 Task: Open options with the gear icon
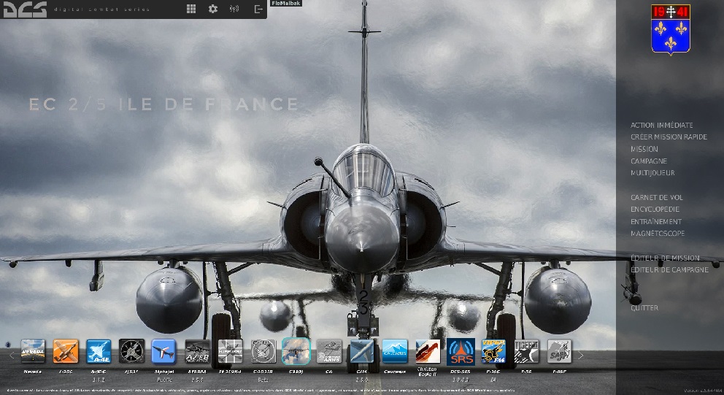[x=213, y=9]
